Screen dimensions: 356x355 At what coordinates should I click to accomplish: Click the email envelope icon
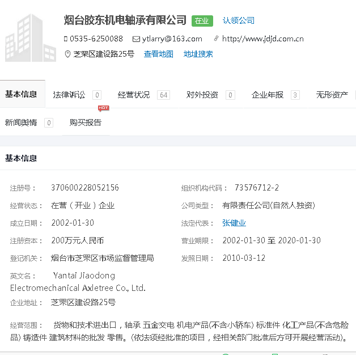coord(136,39)
